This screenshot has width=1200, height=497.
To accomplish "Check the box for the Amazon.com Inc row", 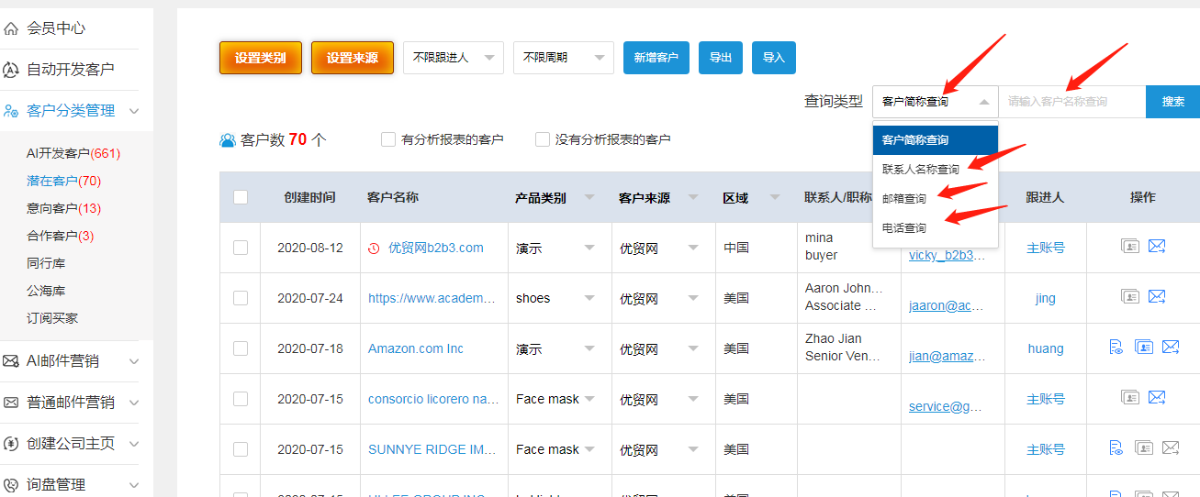I will [241, 348].
